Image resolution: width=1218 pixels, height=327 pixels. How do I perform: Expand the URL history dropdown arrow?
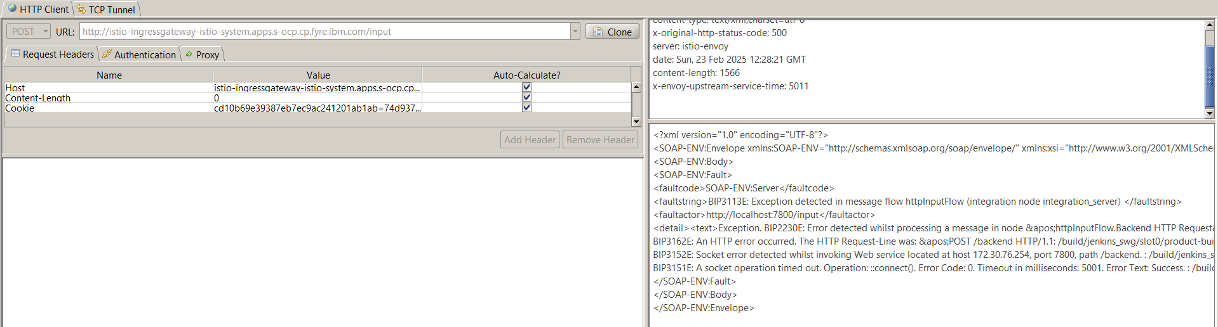pyautogui.click(x=575, y=31)
